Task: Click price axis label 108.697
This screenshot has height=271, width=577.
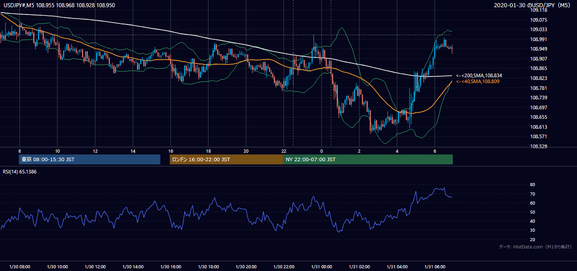Action: (x=538, y=107)
